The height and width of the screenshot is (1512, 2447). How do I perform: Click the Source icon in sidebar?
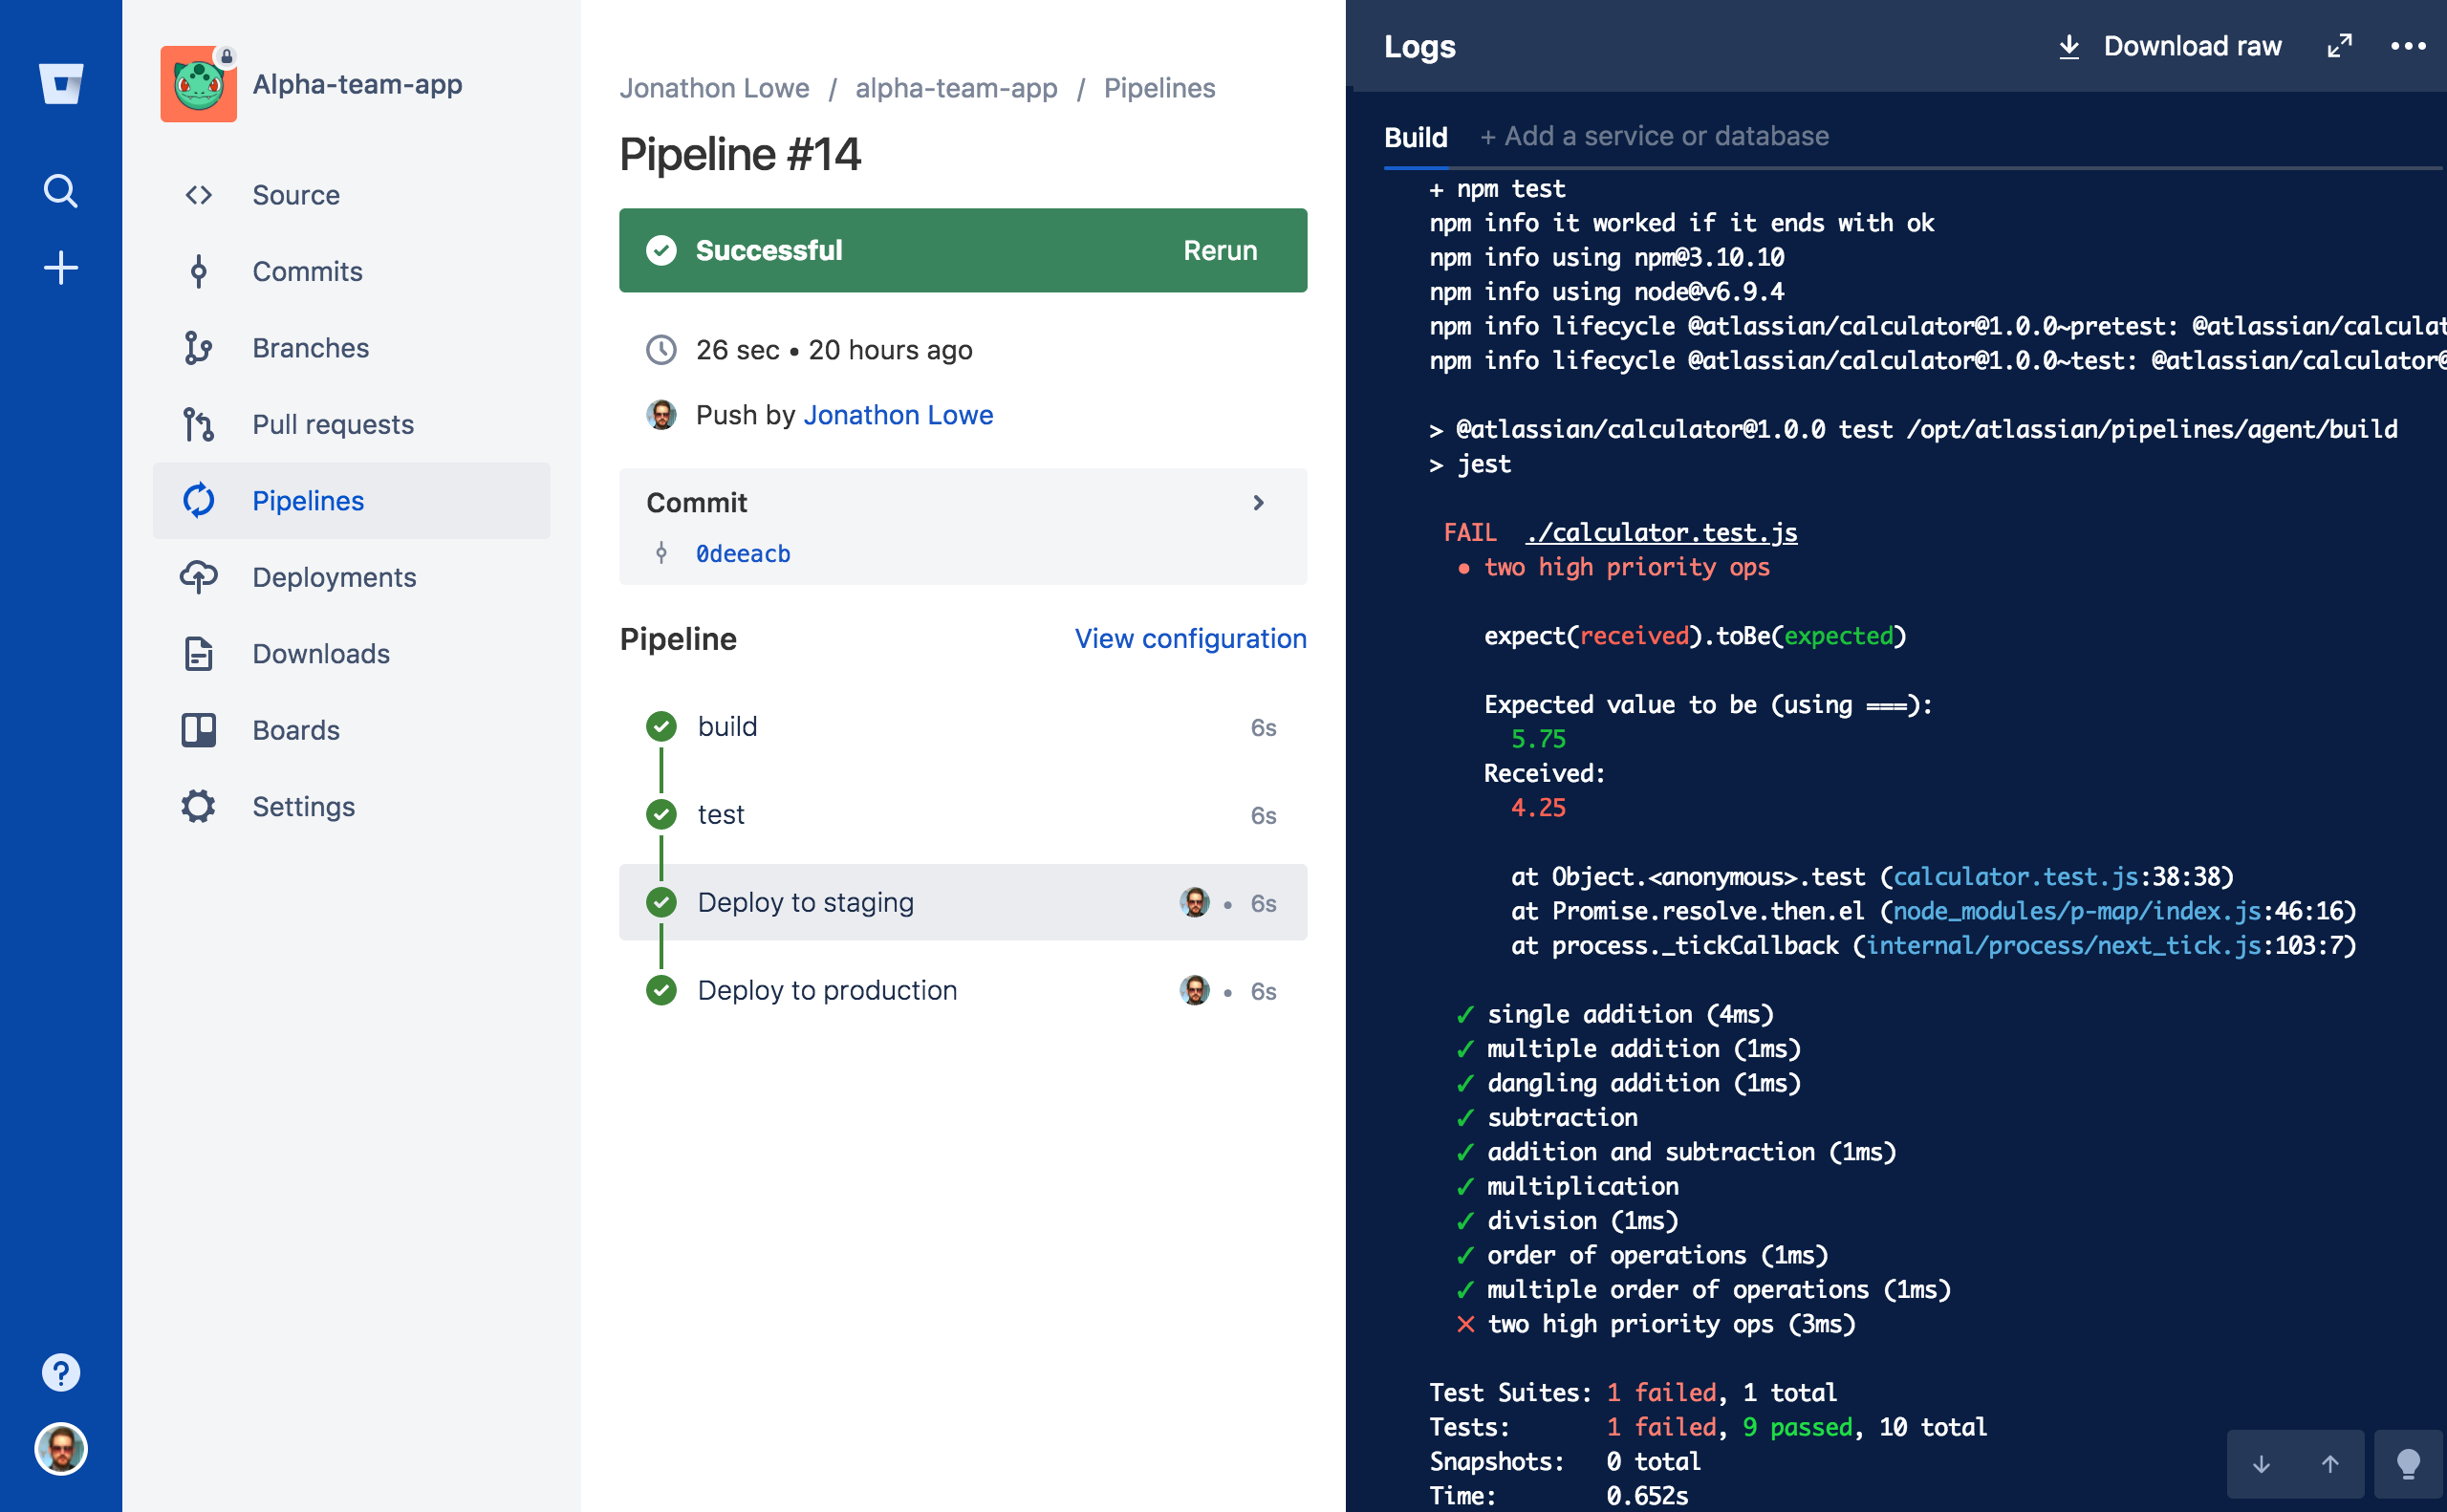click(x=201, y=194)
